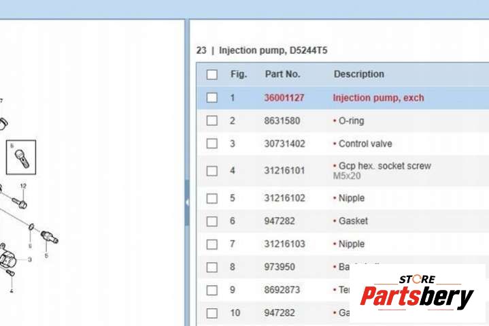
Task: Click the Partsbery store logo
Action: tap(416, 294)
